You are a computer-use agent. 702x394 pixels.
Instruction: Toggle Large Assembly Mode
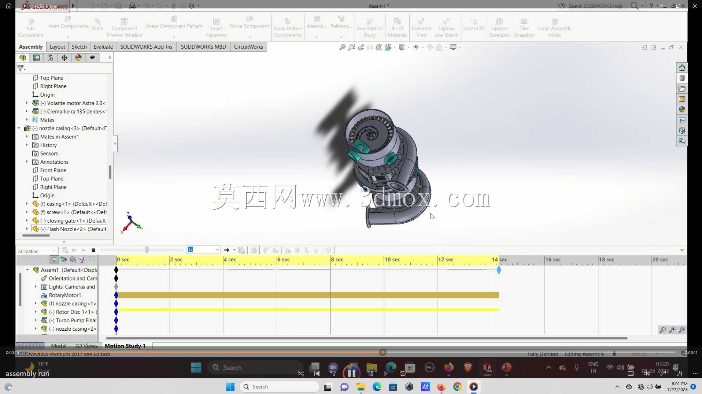554,28
